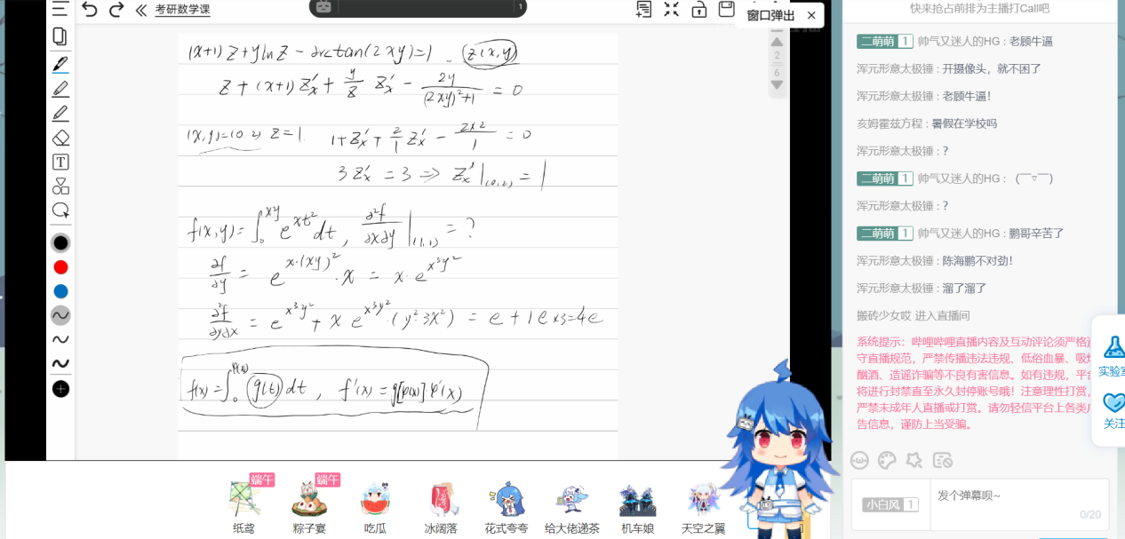Add a new page to notebook

point(644,10)
